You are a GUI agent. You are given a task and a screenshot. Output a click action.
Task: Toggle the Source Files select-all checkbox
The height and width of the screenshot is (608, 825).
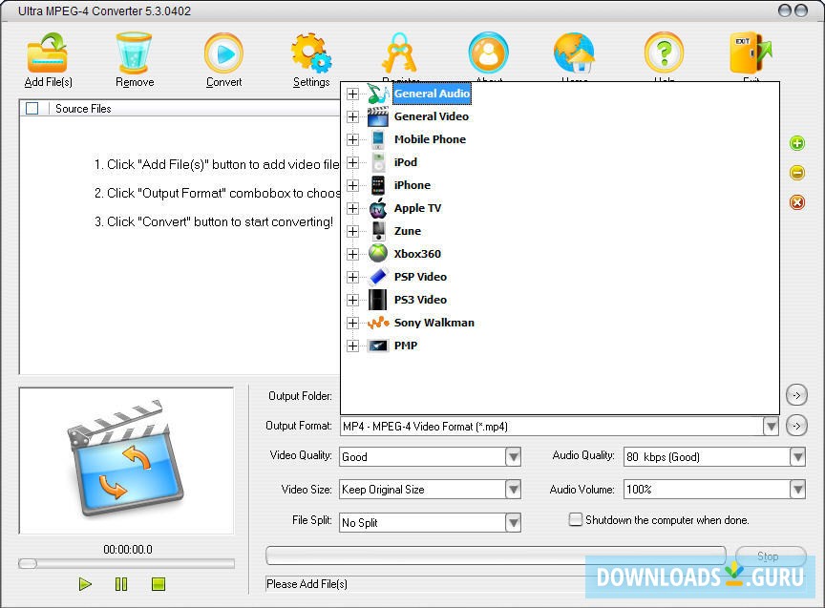[32, 108]
